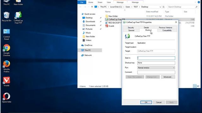
Task: Switch to the Previous Versions tab
Action: pyautogui.click(x=165, y=28)
